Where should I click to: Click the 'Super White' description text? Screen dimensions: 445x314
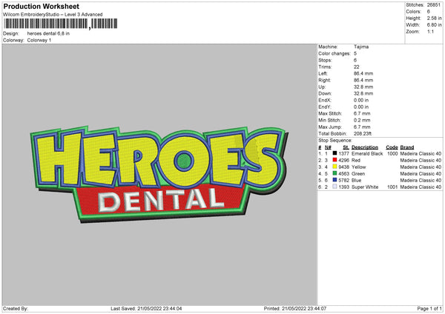pos(365,187)
